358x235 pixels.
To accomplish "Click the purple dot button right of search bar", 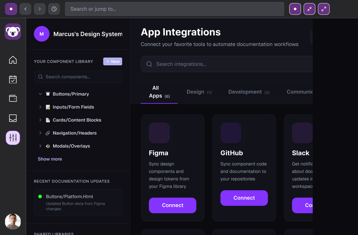I will click(295, 9).
